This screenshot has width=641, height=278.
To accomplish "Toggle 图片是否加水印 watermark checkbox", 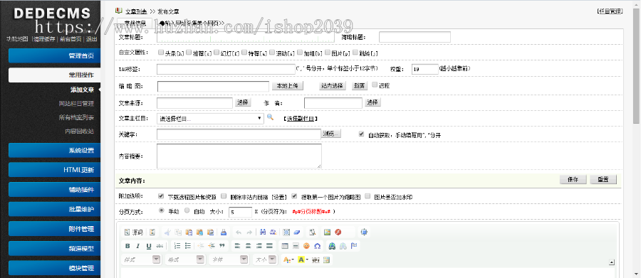I will pyautogui.click(x=368, y=196).
